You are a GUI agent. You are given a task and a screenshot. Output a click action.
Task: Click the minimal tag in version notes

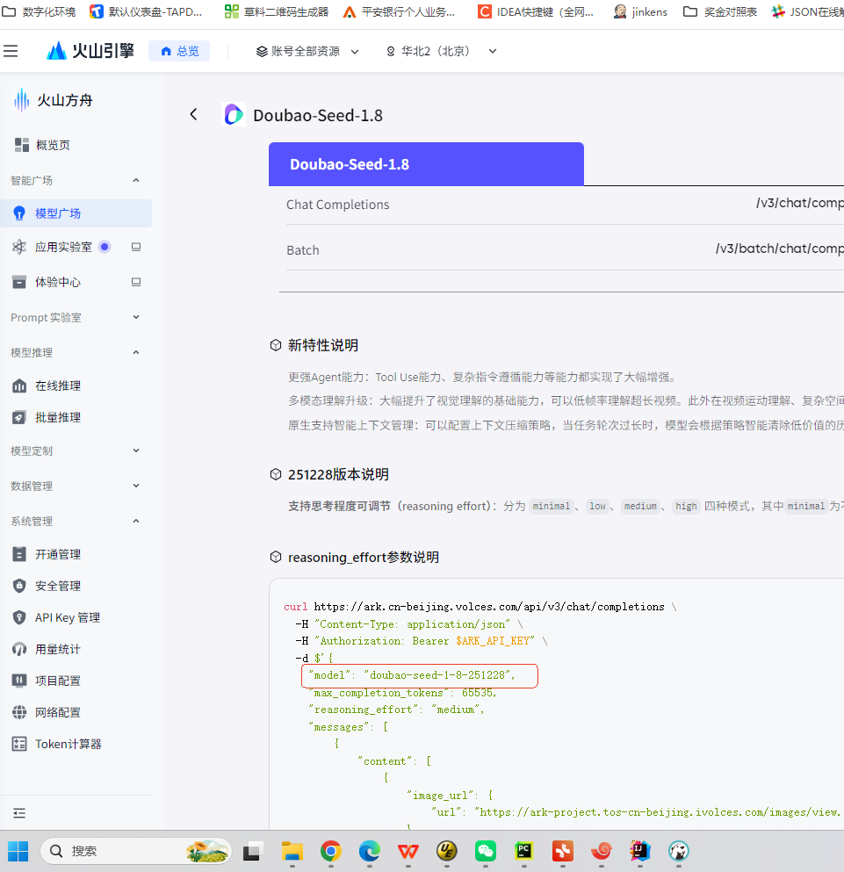pyautogui.click(x=551, y=506)
